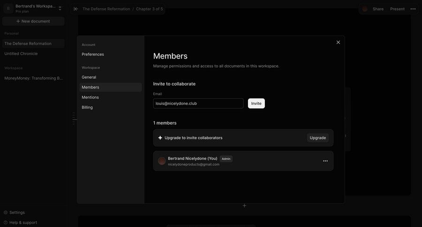422x227 pixels.
Task: Click the 1 members heading
Action: pyautogui.click(x=165, y=123)
